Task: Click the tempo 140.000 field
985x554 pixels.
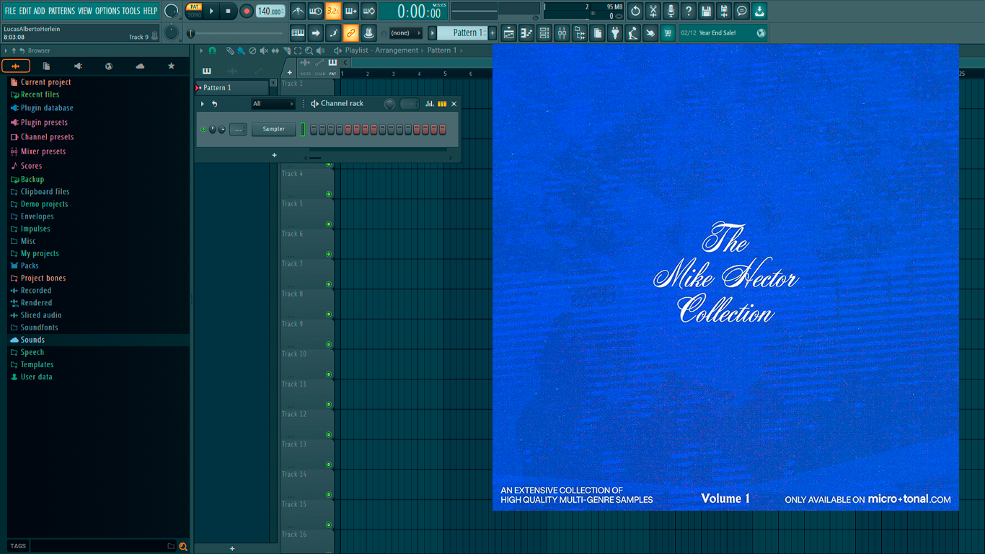Action: point(270,11)
